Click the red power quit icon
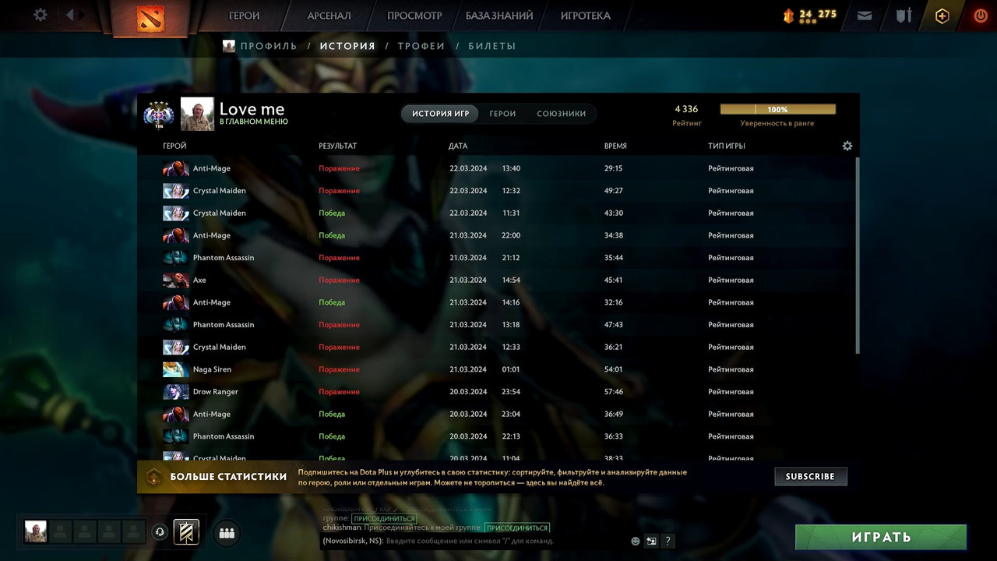The image size is (997, 561). point(981,16)
